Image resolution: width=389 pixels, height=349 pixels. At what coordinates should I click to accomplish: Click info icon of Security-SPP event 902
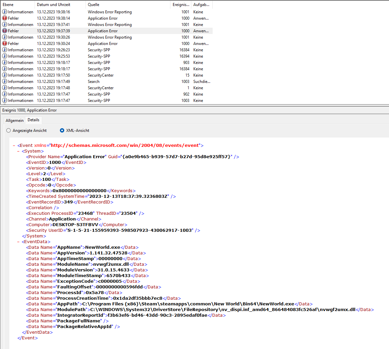4,94
